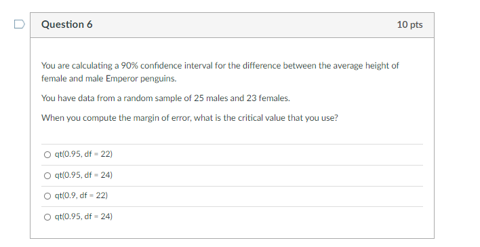Click the sentence beginning "You are calculating"
480x247 pixels.
click(x=220, y=72)
